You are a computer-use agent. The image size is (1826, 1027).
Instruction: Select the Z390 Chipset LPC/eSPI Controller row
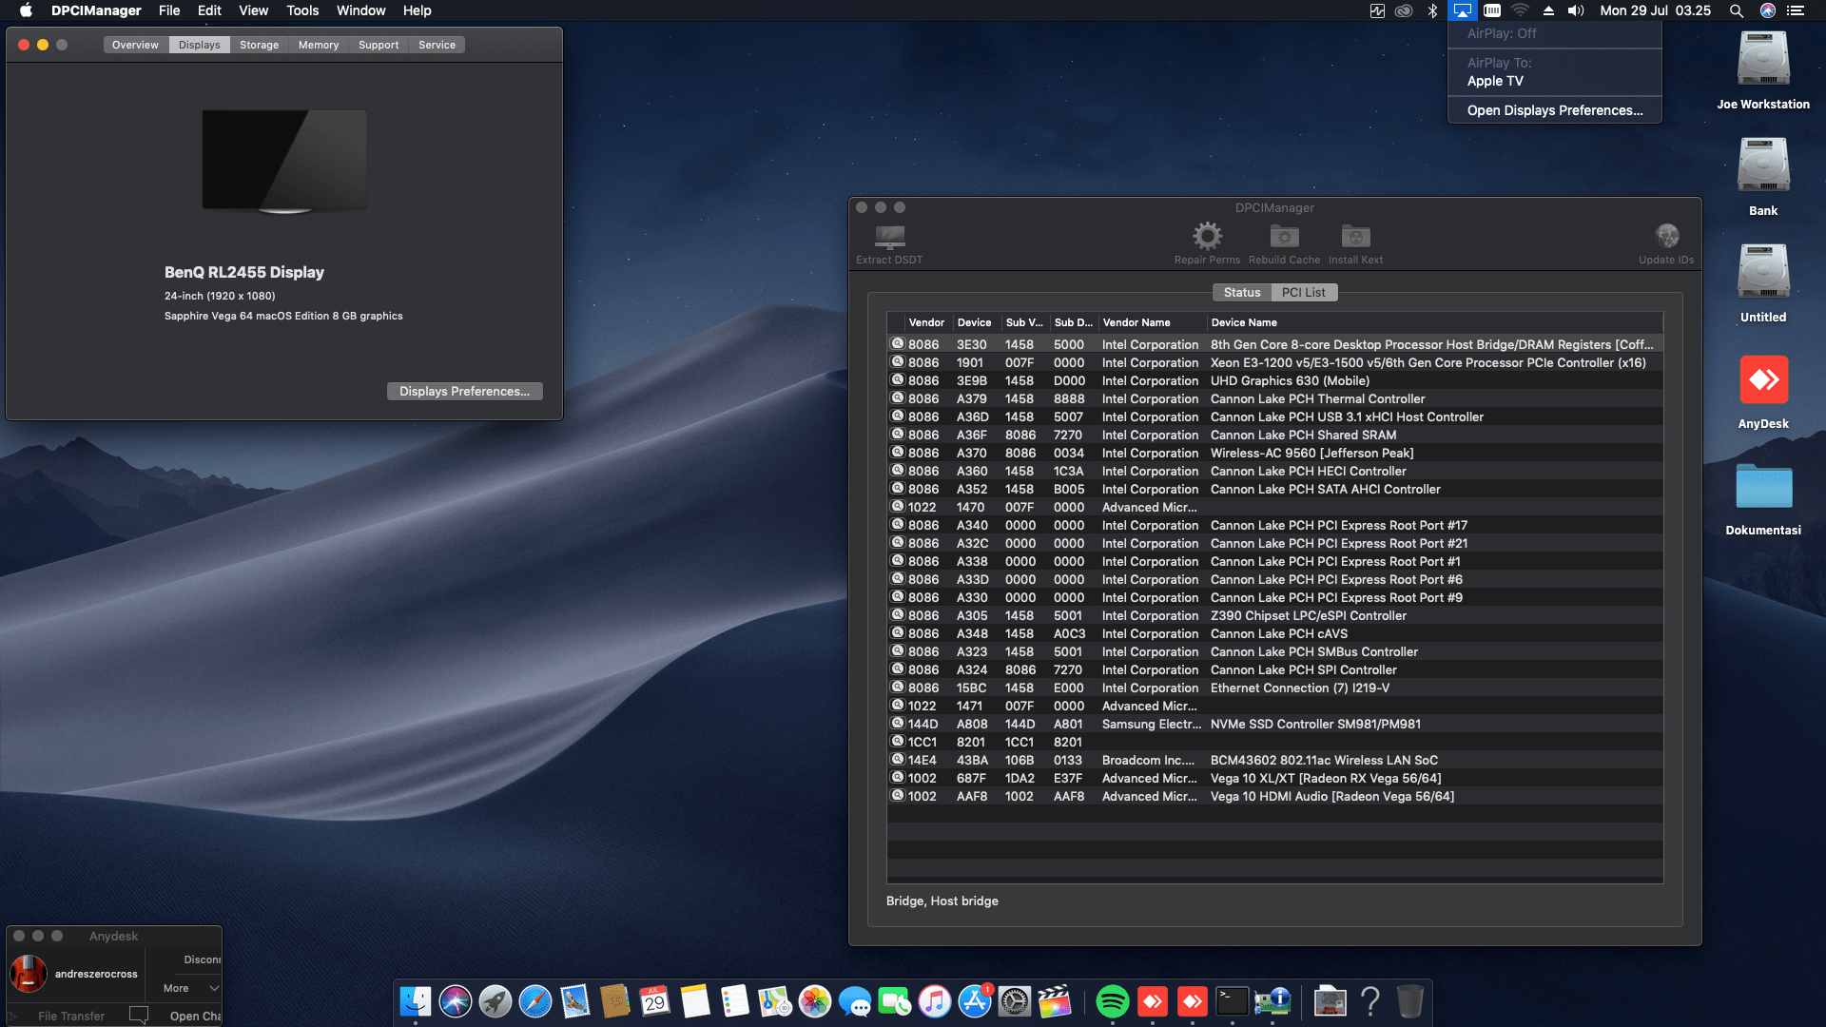(x=1275, y=615)
